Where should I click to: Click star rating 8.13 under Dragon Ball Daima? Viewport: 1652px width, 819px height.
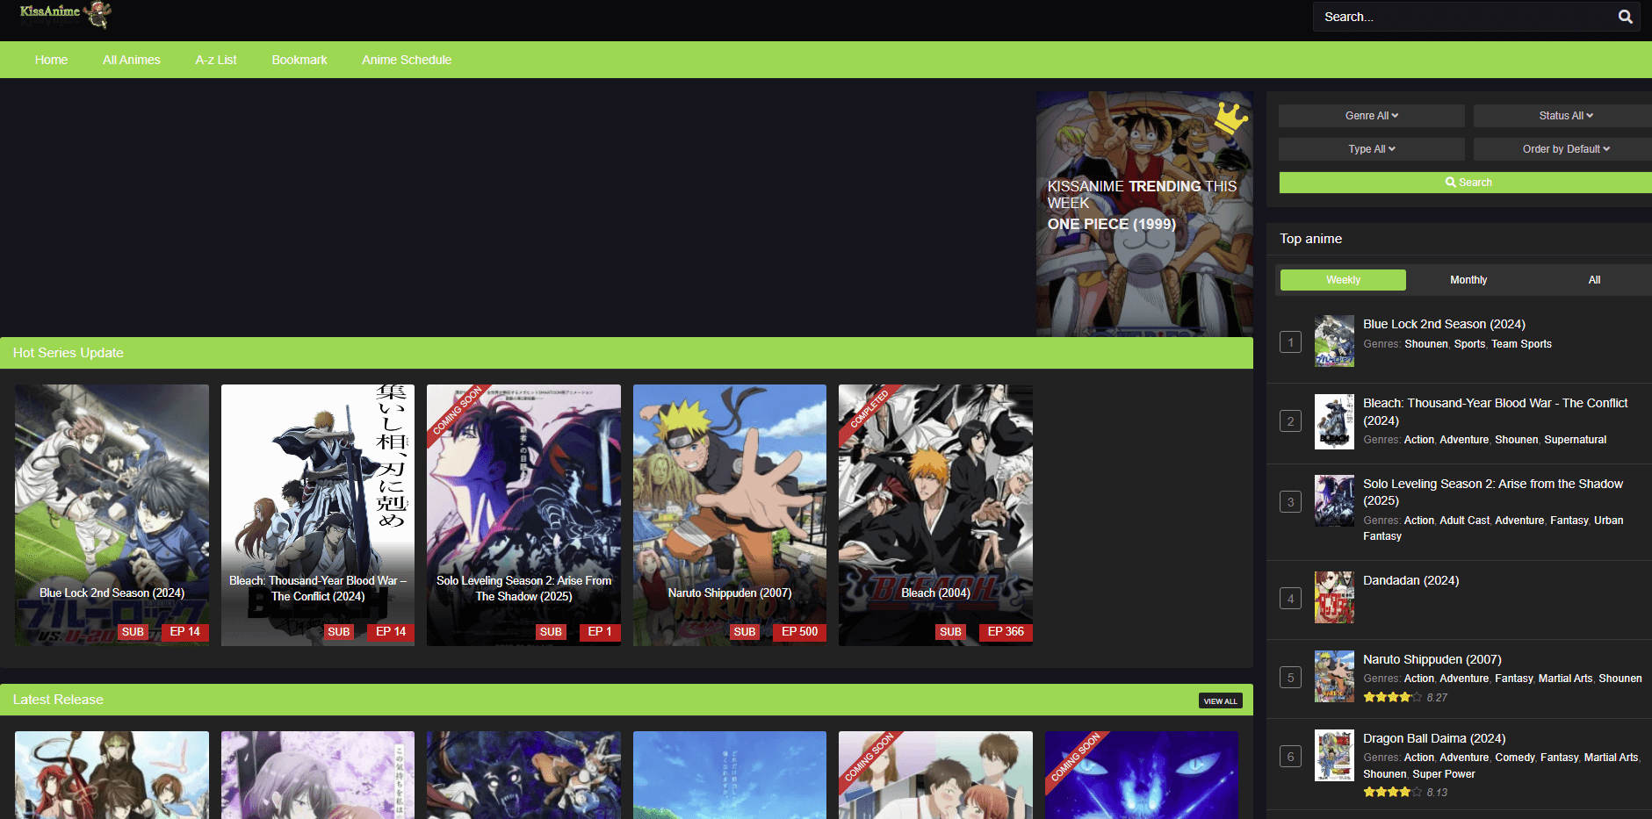point(1405,793)
